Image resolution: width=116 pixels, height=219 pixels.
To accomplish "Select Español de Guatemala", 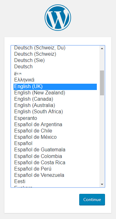I will pos(55,150).
